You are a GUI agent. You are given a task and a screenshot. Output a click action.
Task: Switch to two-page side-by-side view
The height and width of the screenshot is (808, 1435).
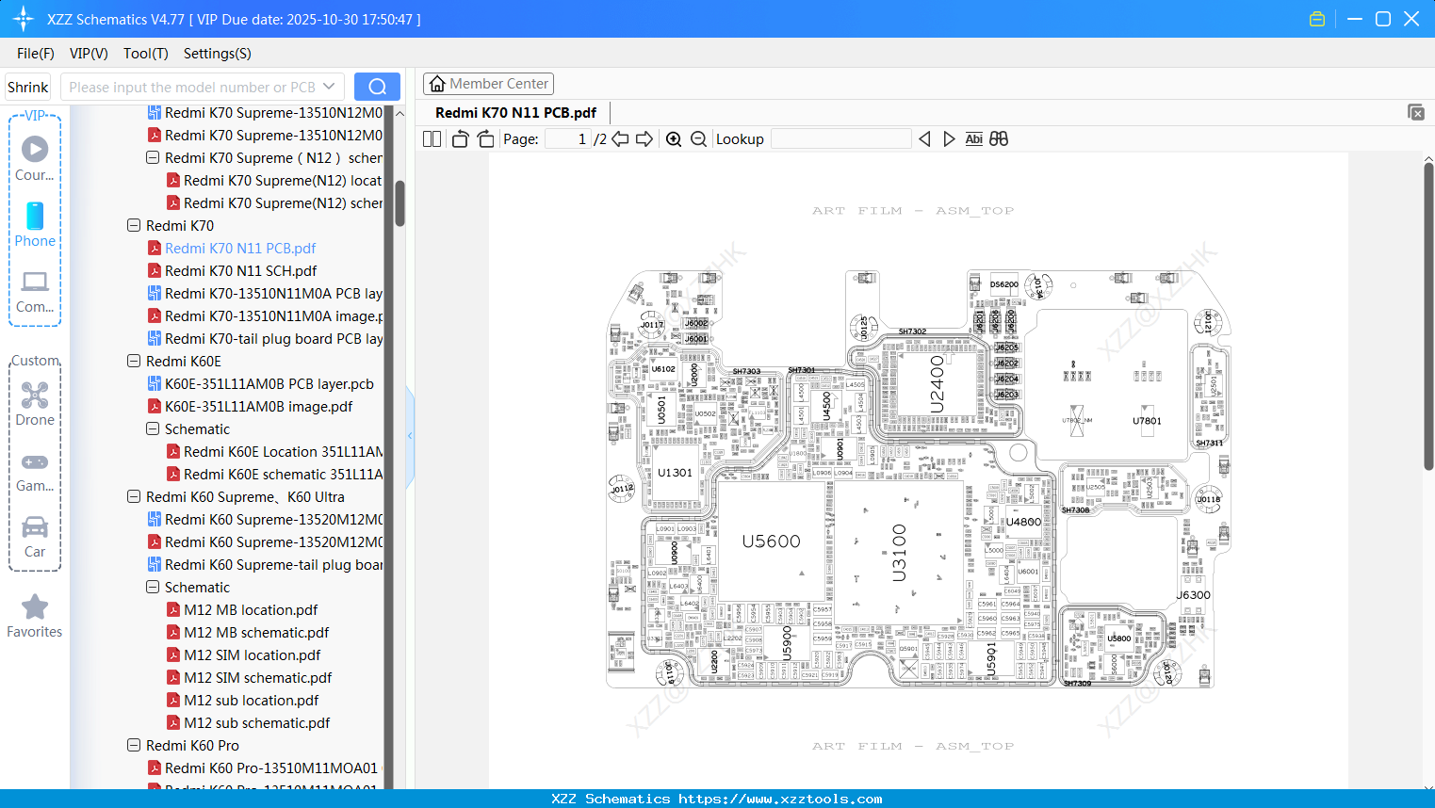click(x=432, y=139)
